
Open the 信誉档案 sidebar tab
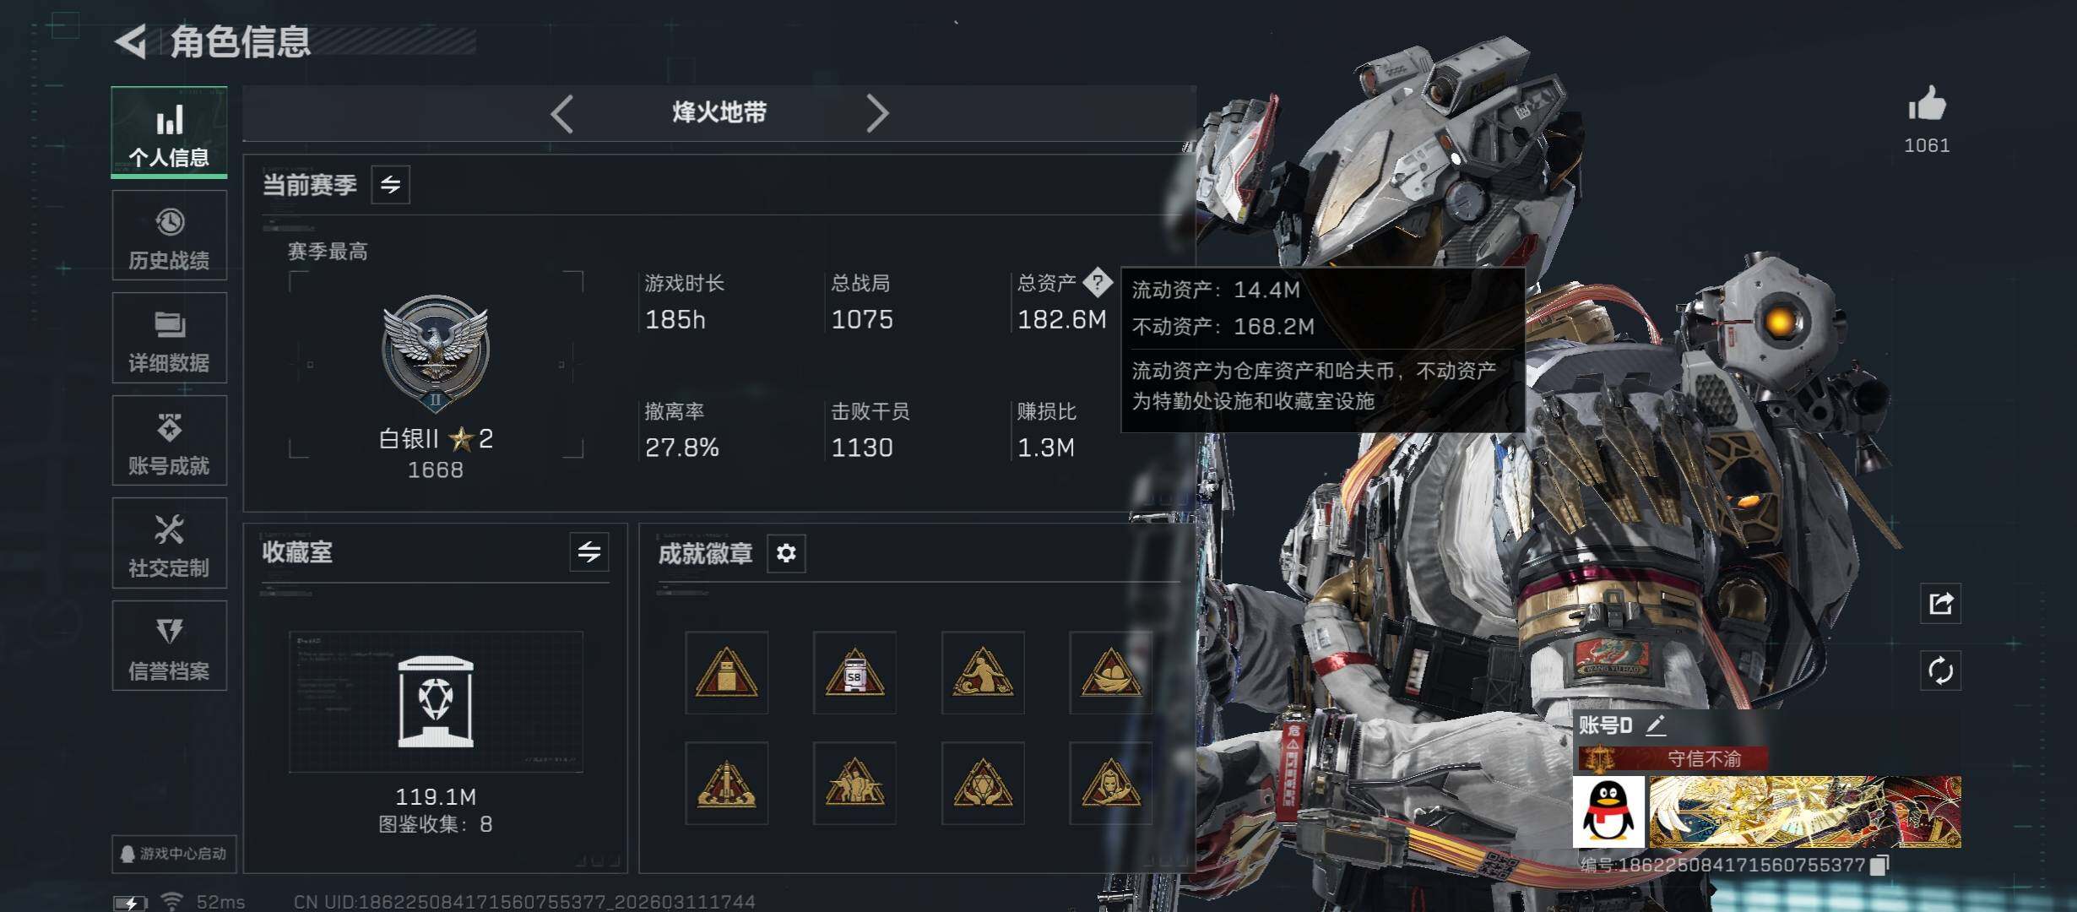point(170,646)
